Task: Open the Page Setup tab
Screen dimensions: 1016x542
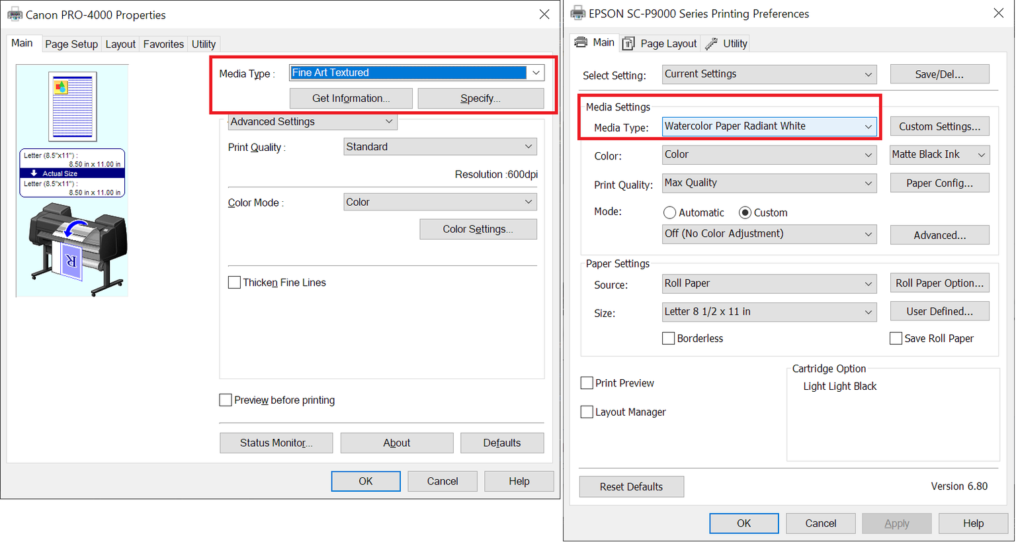Action: click(x=71, y=44)
